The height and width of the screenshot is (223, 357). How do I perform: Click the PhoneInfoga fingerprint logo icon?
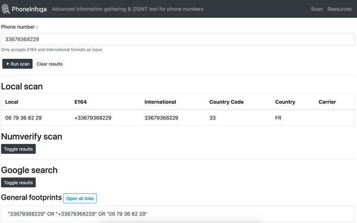coord(6,9)
